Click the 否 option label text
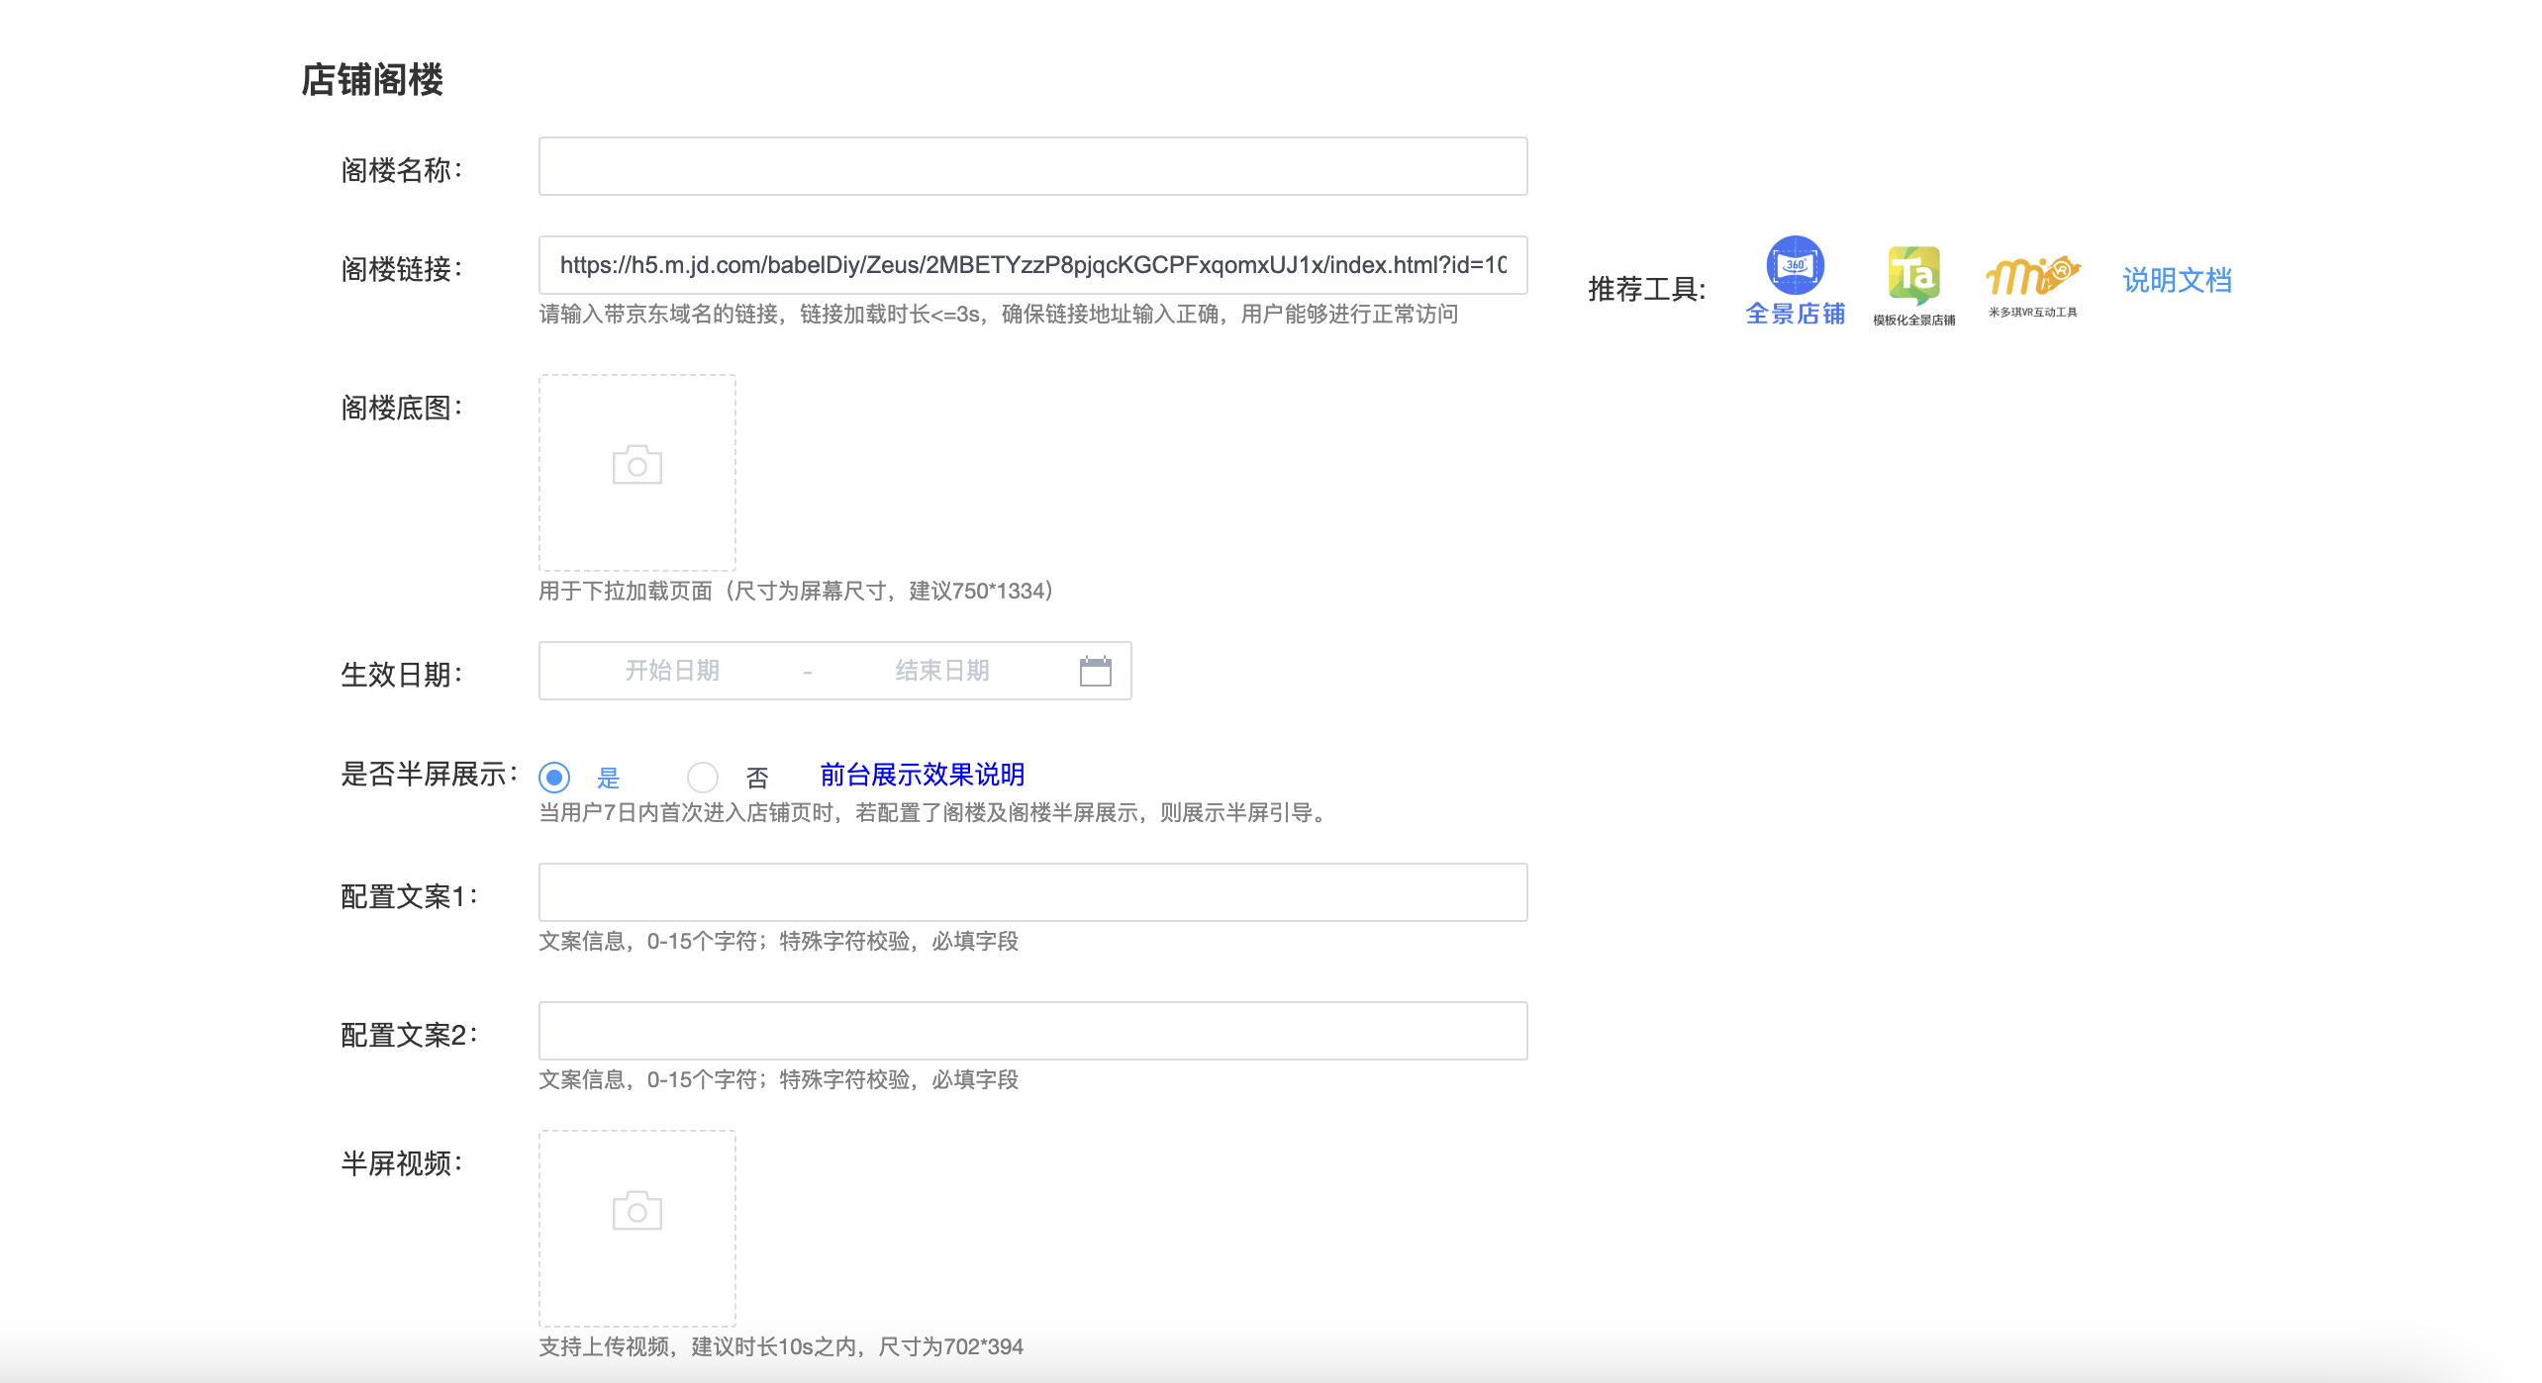The height and width of the screenshot is (1383, 2542). (x=757, y=778)
